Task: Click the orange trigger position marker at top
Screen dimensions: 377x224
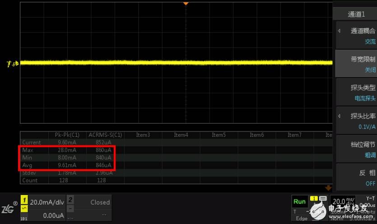Action: (x=185, y=3)
